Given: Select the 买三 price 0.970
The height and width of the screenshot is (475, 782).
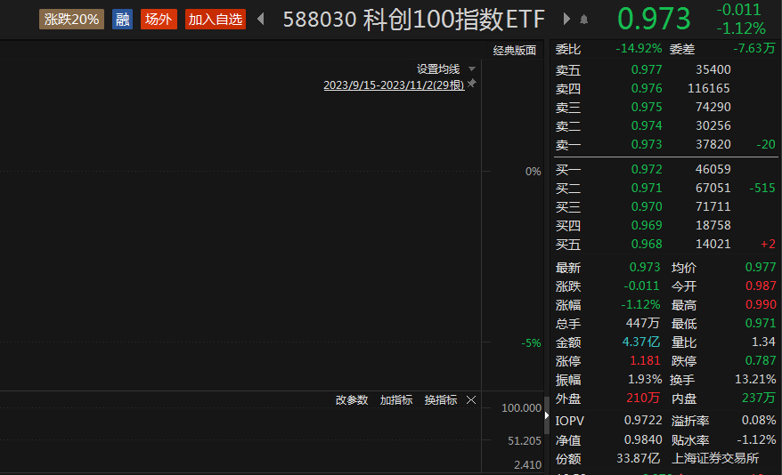Looking at the screenshot, I should click(647, 206).
